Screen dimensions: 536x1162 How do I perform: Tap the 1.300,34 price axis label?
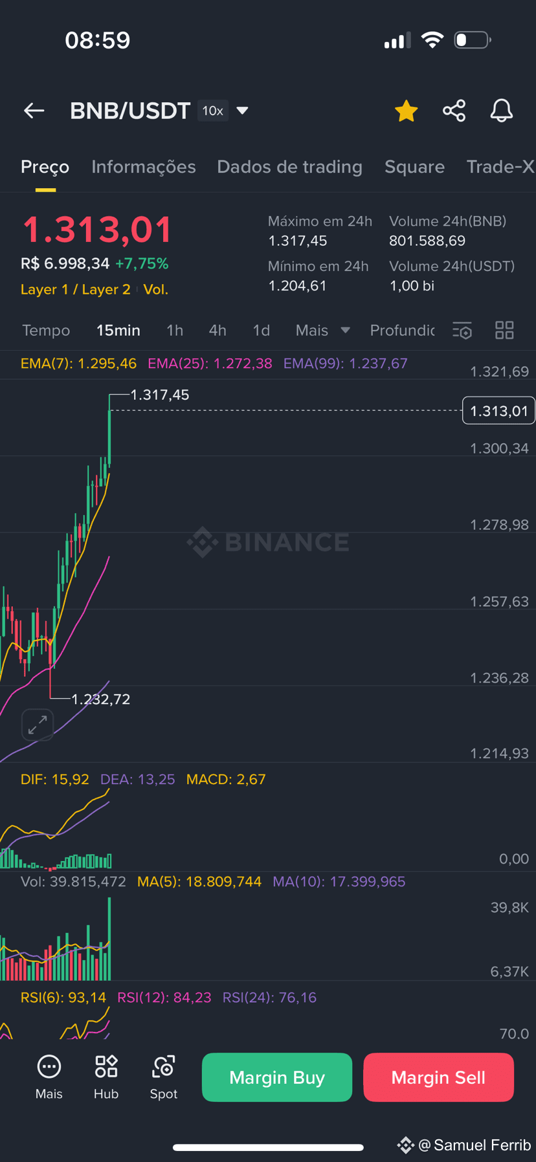[x=499, y=448]
